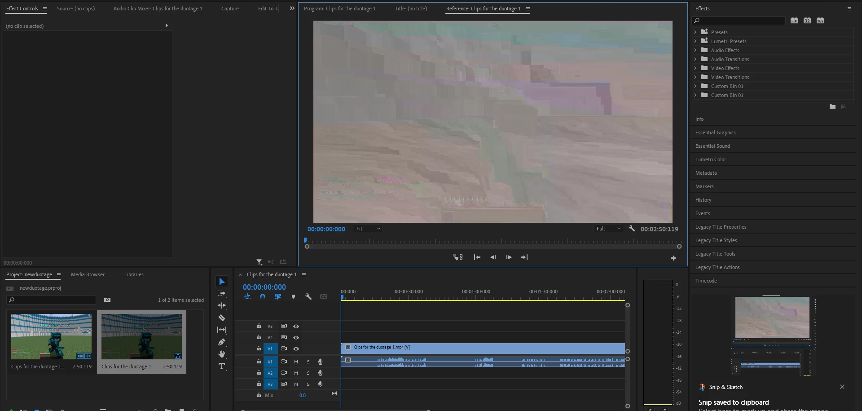Step forward one frame in the monitor
This screenshot has width=862, height=411.
[509, 257]
